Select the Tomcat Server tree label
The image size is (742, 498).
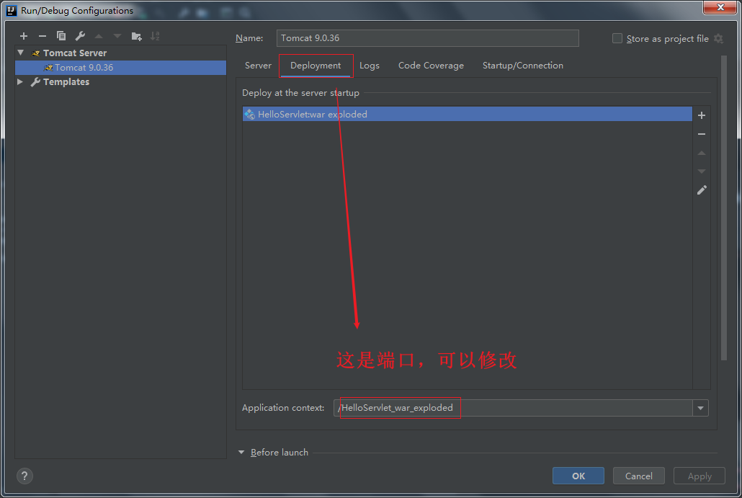[x=75, y=53]
